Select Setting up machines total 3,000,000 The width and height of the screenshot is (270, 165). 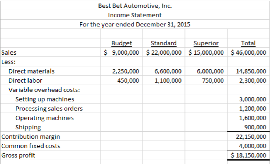pos(253,99)
